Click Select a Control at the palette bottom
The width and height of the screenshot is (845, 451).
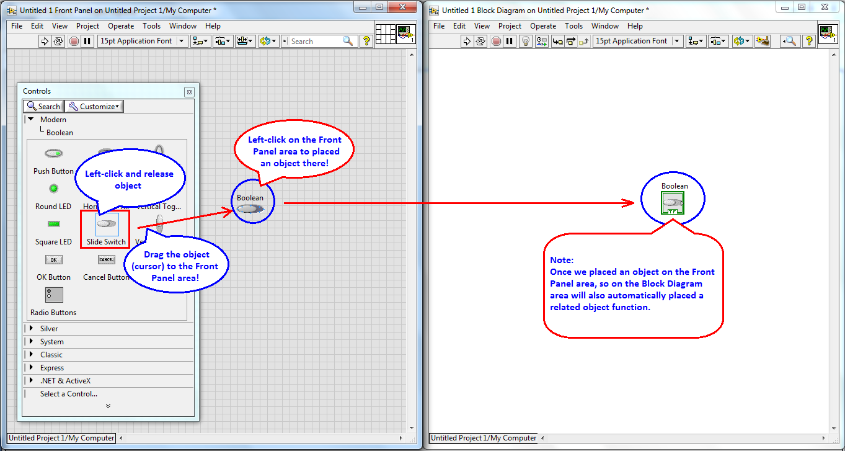click(70, 394)
